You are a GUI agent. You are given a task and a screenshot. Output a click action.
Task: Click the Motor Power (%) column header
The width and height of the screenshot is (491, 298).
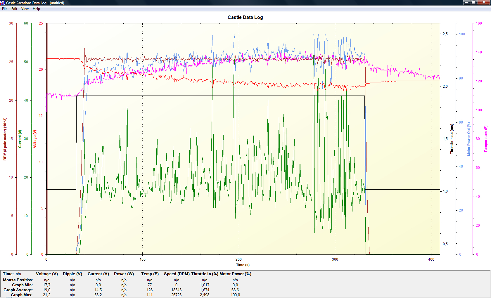pyautogui.click(x=235, y=274)
